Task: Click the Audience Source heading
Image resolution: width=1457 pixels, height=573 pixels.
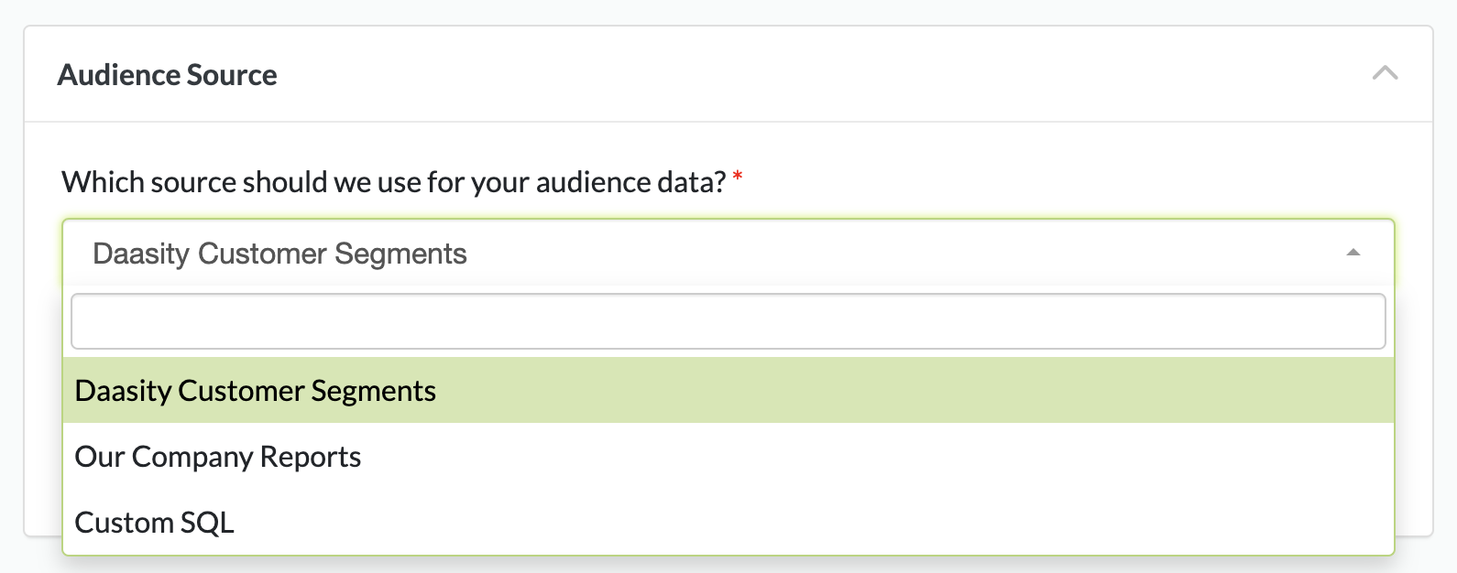Action: pos(168,75)
